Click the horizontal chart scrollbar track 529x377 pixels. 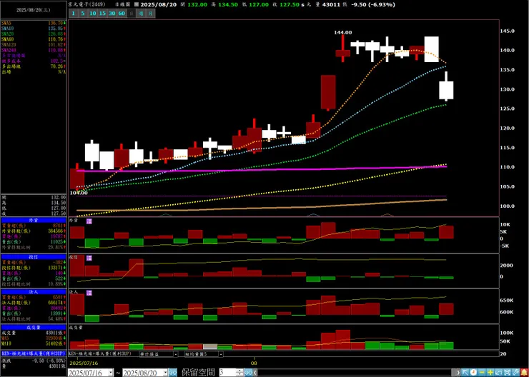(x=357, y=373)
